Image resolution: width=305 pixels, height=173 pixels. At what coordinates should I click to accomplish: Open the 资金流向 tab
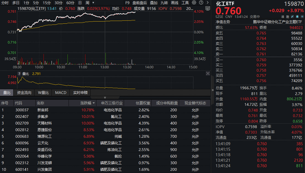tap(24, 93)
